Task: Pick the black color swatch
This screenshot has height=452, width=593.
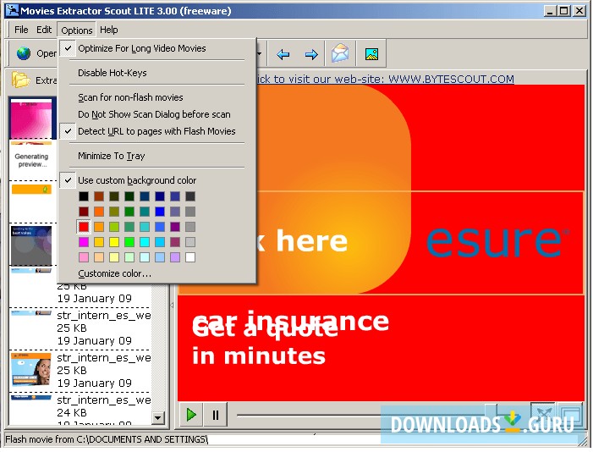Action: pyautogui.click(x=84, y=196)
